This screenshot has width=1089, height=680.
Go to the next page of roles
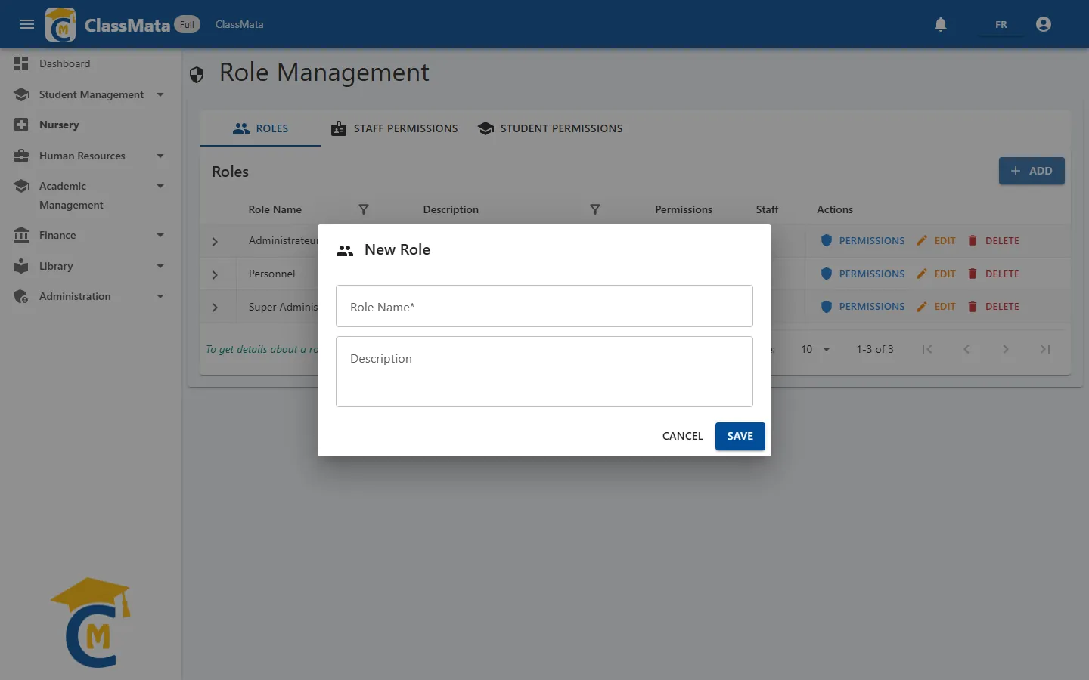[x=1006, y=349]
